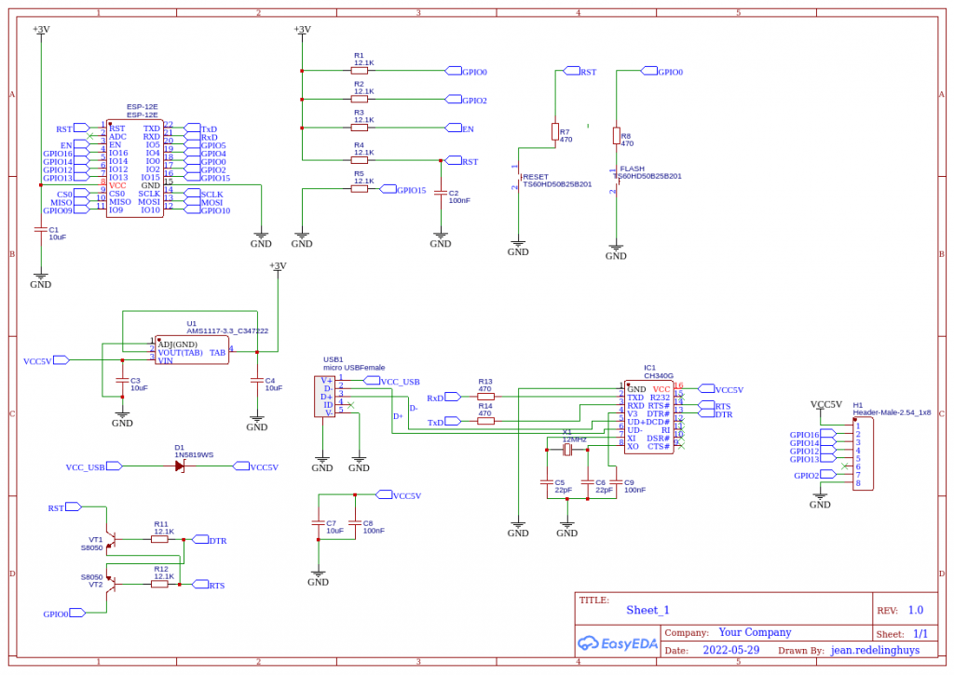Select resistor R3 on the EN line
Screen dimensions: 954x675
pos(360,128)
